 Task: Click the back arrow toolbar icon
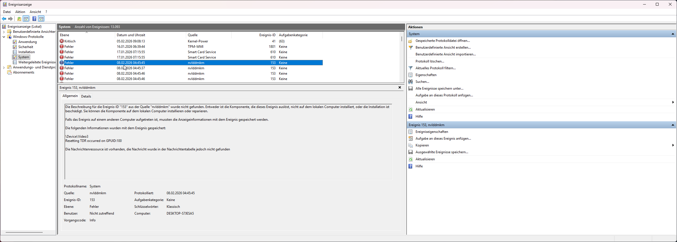4,19
